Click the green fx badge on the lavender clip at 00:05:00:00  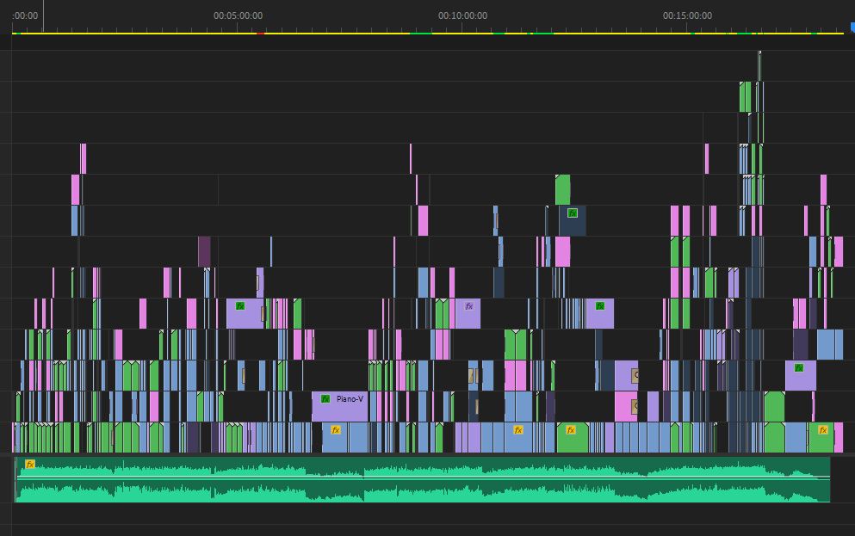click(240, 306)
